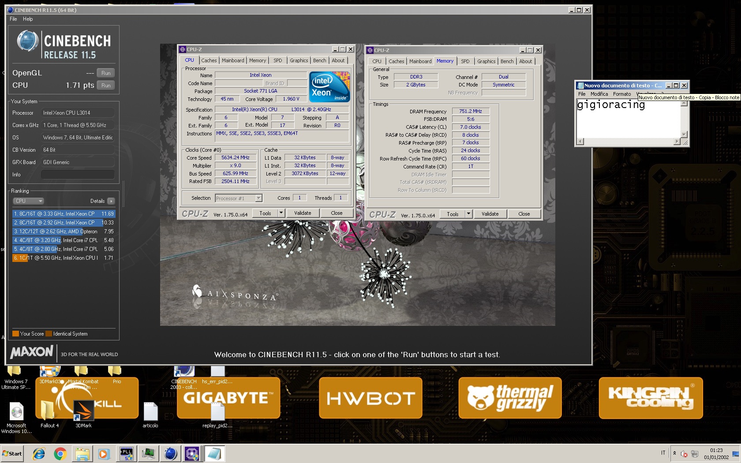741x463 pixels.
Task: Click the DRAM Frequency value 751.2 MHz
Action: point(471,112)
